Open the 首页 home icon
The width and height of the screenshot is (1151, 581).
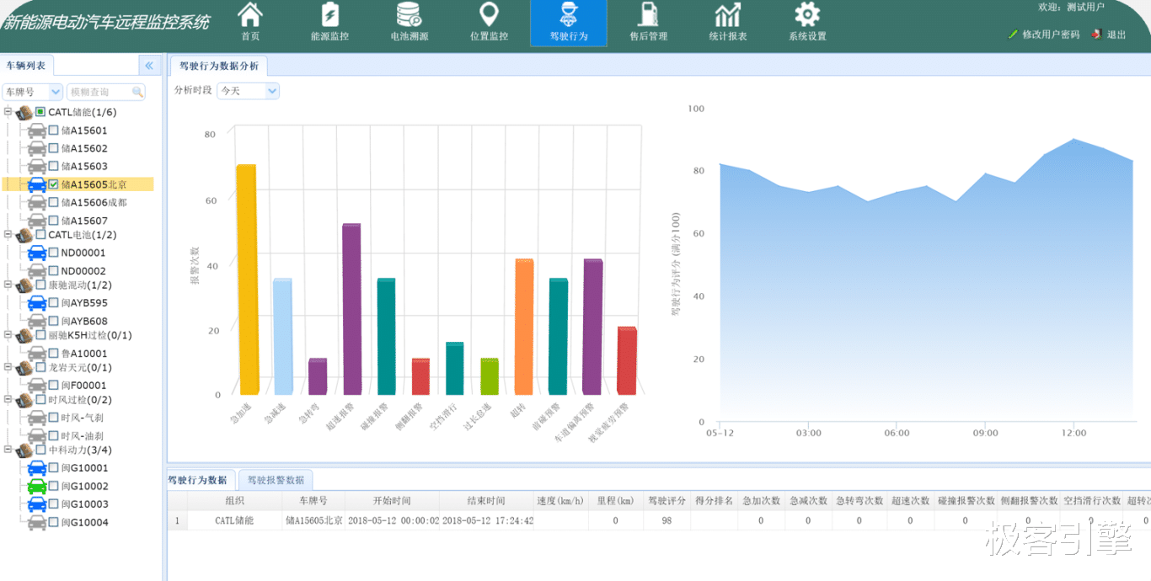250,14
